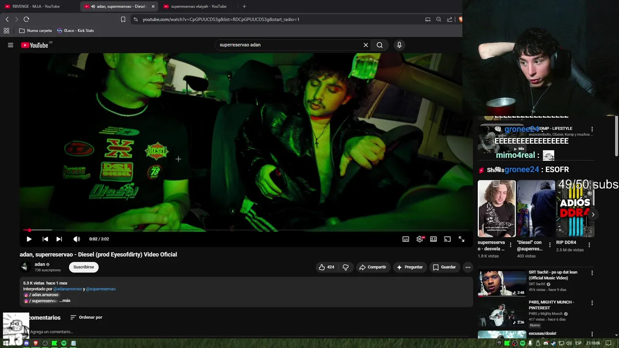
Task: Open options for KOMP - LIFESTYLE mix
Action: (x=592, y=130)
